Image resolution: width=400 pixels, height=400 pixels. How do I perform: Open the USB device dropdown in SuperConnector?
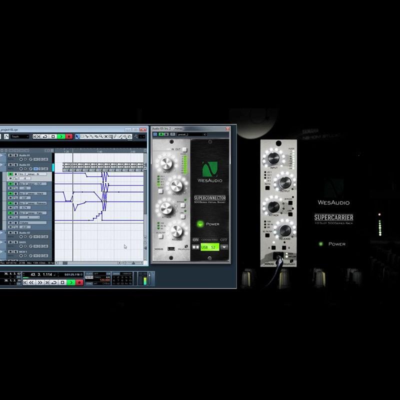[223, 246]
